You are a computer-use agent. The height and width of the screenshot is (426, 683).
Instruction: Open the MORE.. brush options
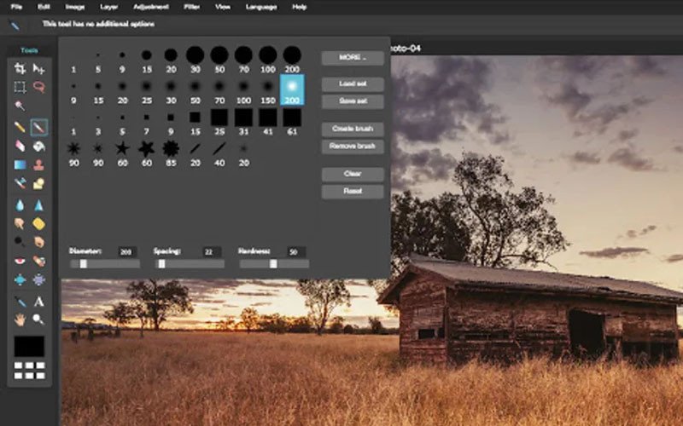[353, 58]
